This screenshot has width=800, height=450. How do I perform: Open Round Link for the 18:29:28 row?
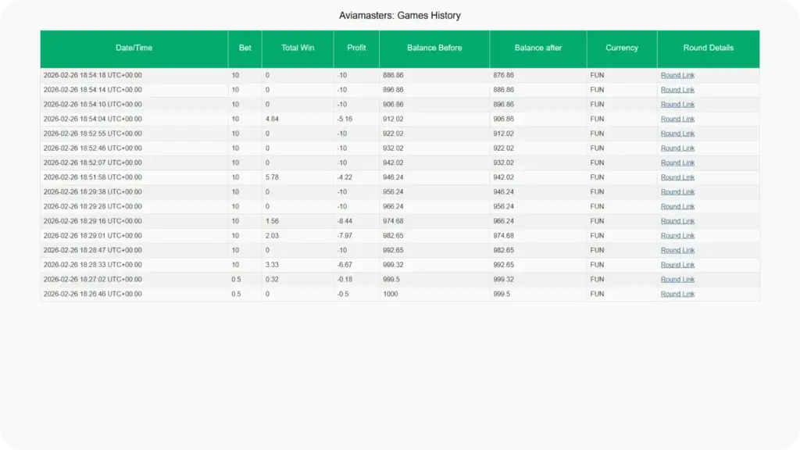click(677, 206)
